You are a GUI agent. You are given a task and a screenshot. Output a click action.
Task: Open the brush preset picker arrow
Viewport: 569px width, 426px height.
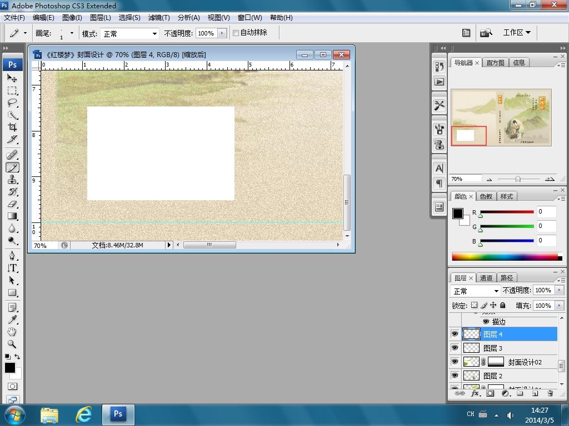click(x=72, y=33)
